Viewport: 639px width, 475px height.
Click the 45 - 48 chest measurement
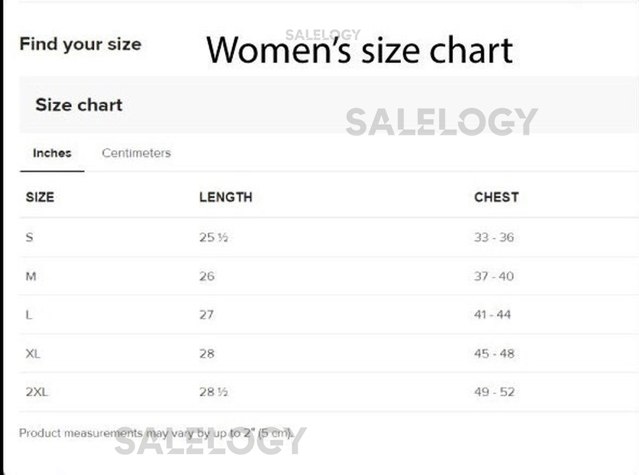click(x=494, y=354)
